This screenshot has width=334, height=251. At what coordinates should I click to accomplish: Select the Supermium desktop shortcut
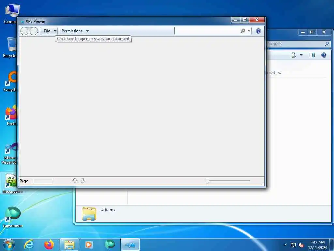pos(13,217)
